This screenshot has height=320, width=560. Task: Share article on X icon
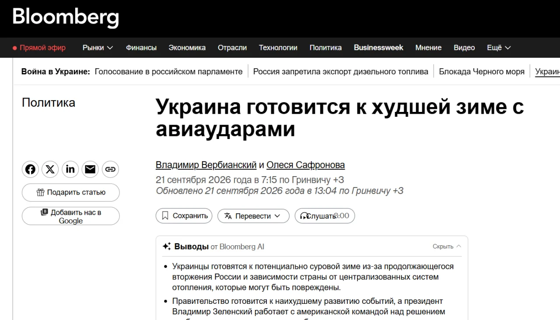50,169
